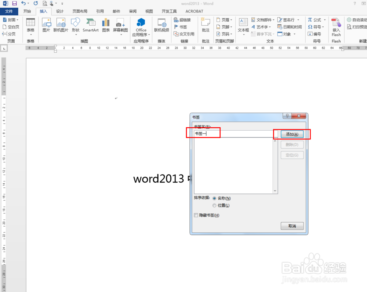This screenshot has width=367, height=292.
Task: Click the Numbering (编号) symbol button
Action: [315, 34]
